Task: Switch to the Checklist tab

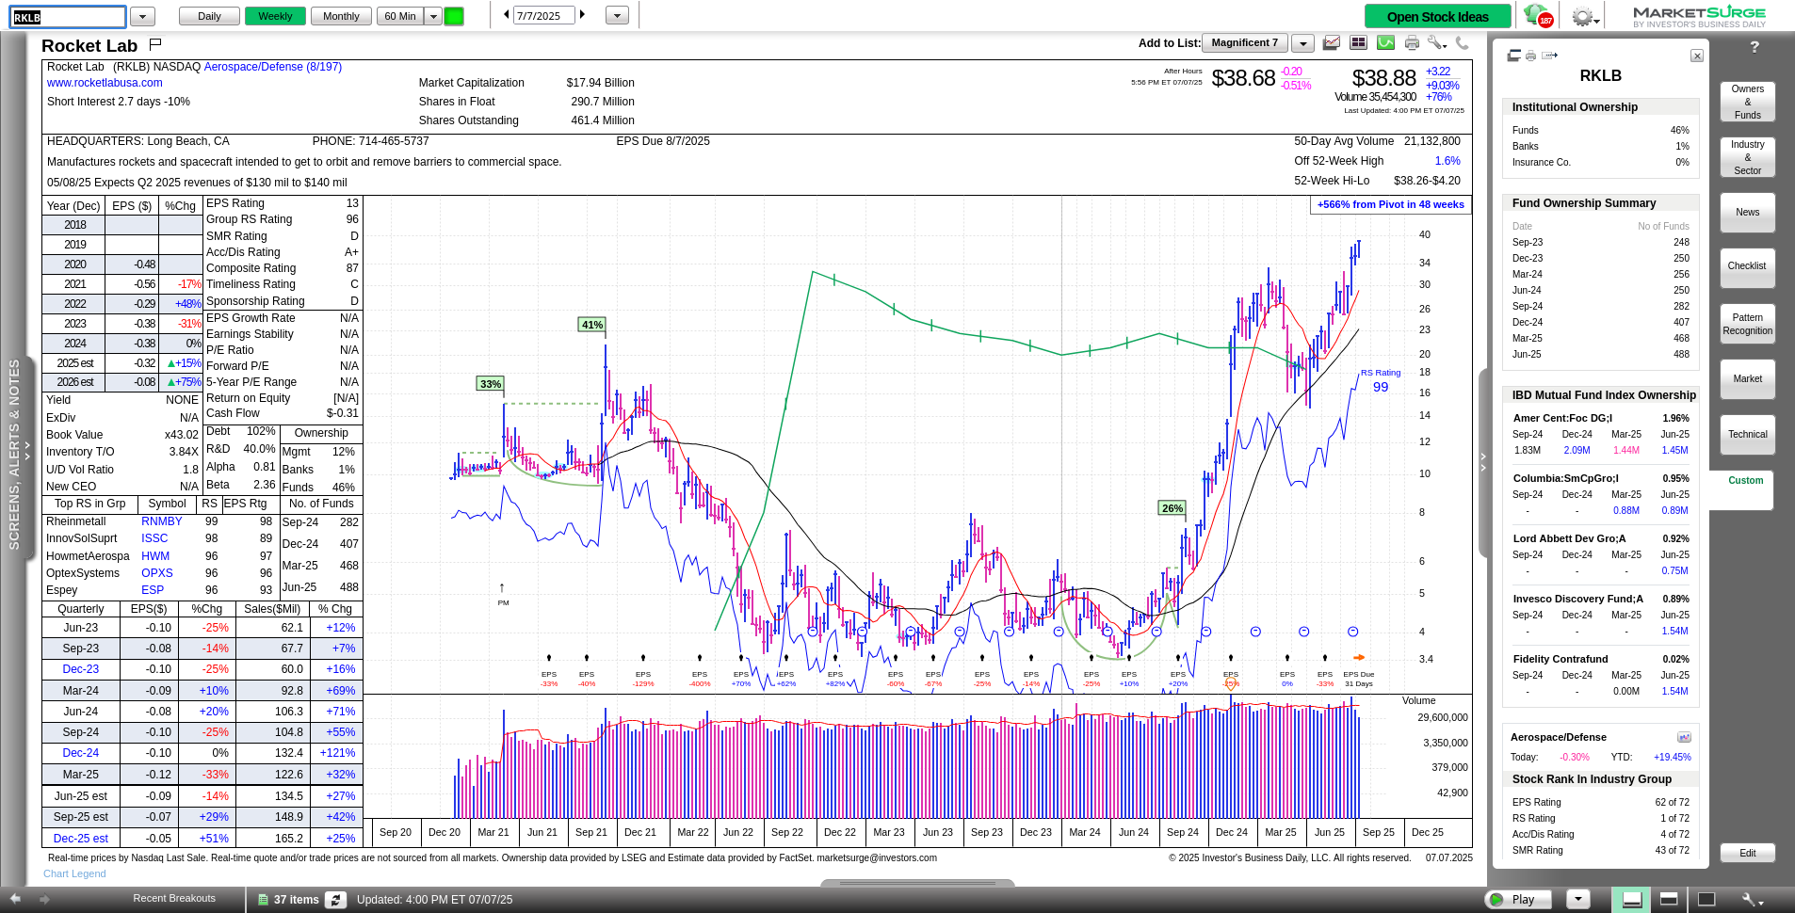Action: 1747,266
